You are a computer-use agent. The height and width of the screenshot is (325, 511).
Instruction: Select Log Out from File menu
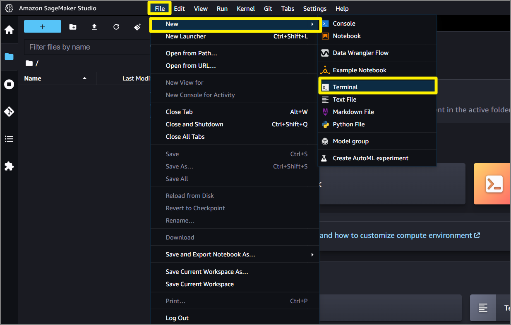(x=235, y=318)
